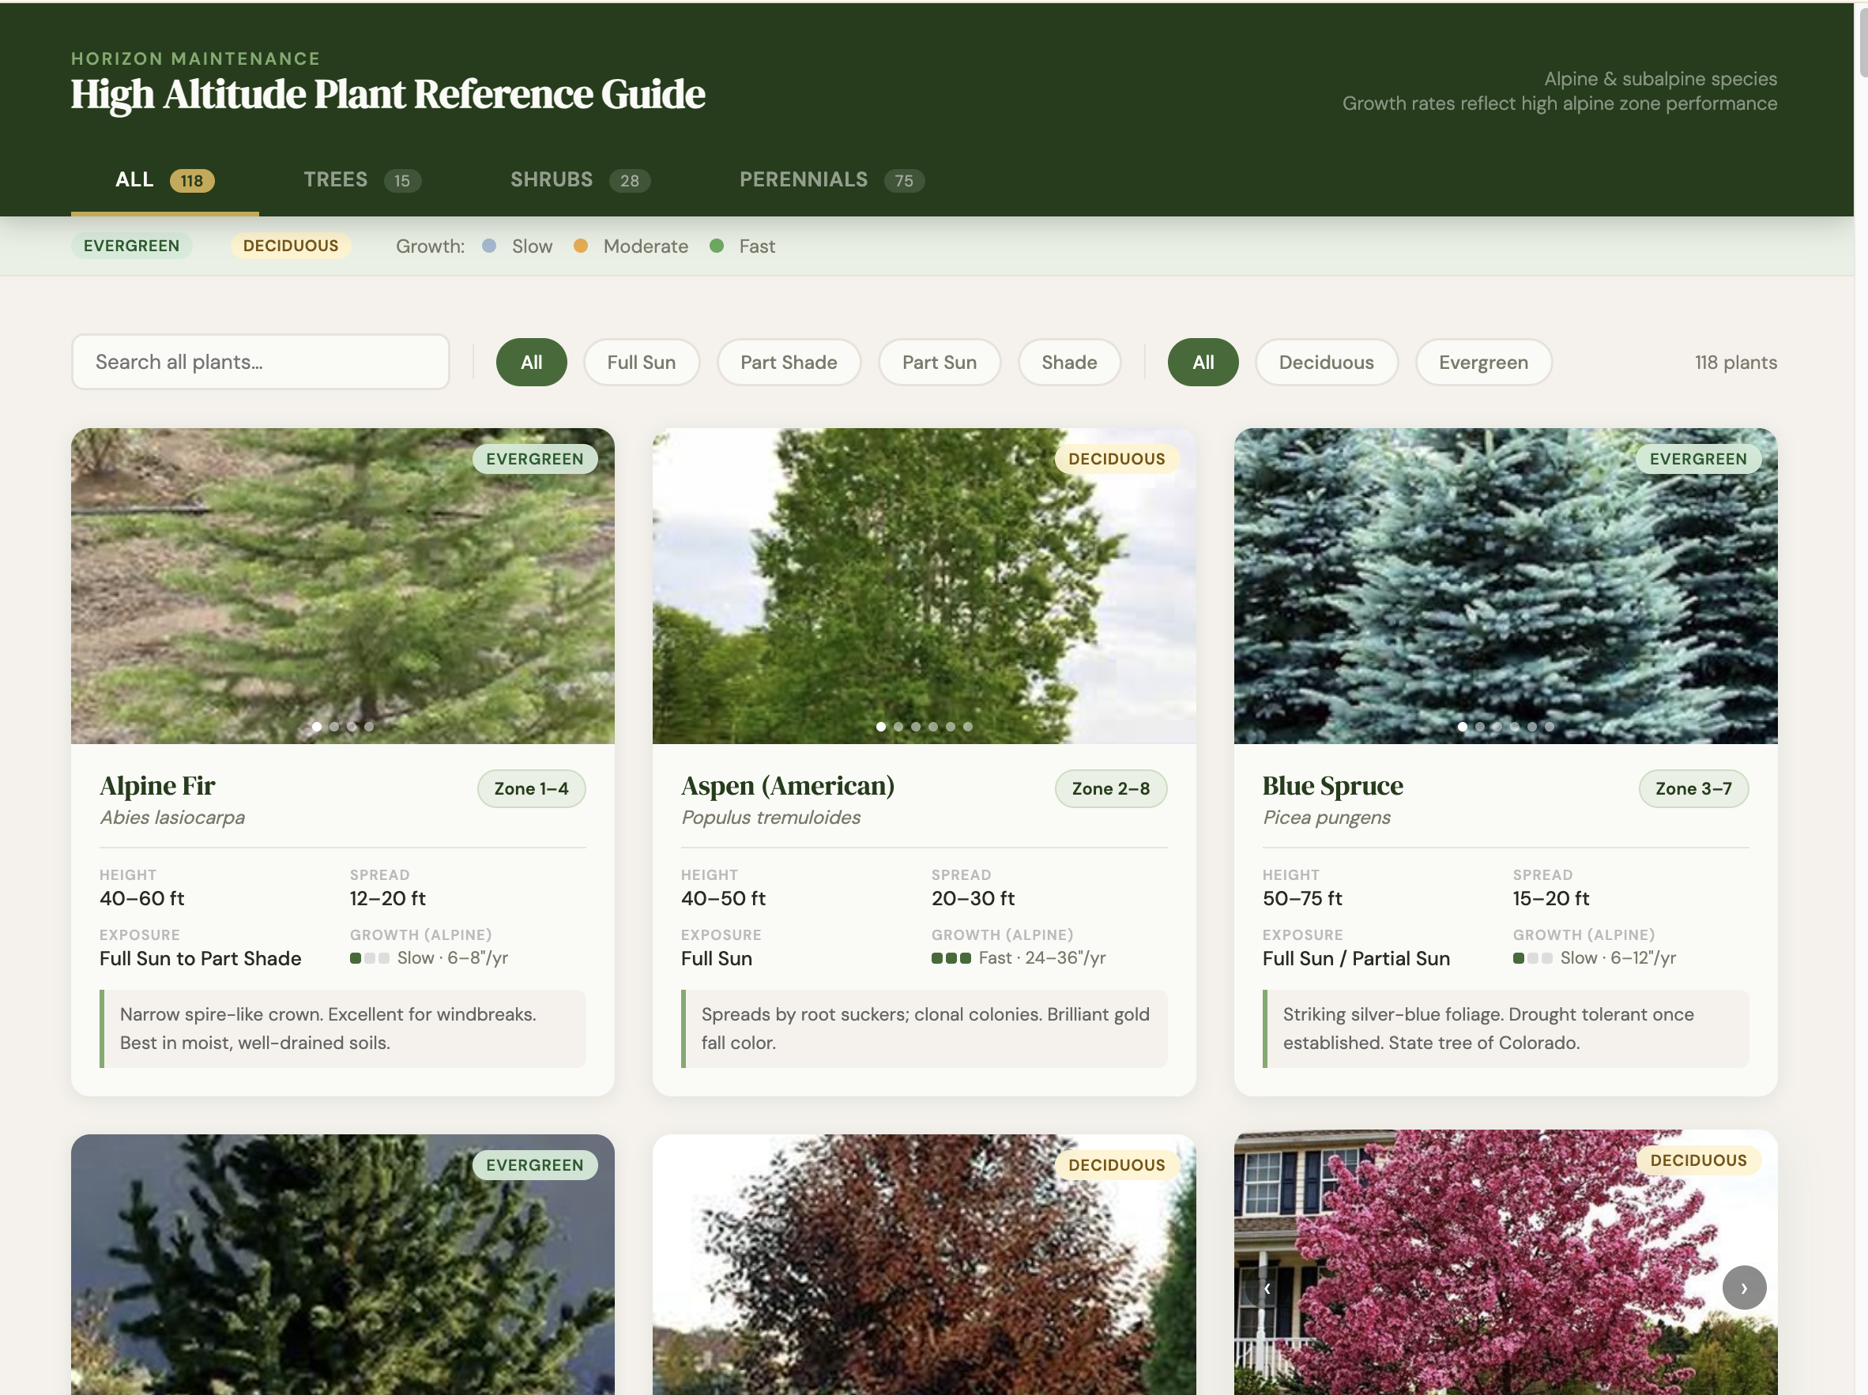1868x1395 pixels.
Task: Click the Fast growth green legend dot
Action: tap(716, 246)
